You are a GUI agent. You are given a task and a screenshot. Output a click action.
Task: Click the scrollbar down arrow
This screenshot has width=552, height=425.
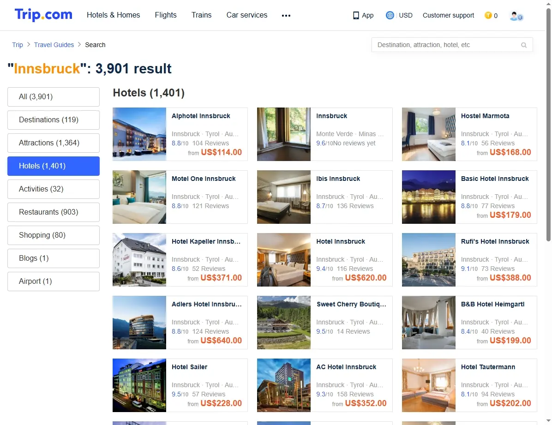pos(548,420)
